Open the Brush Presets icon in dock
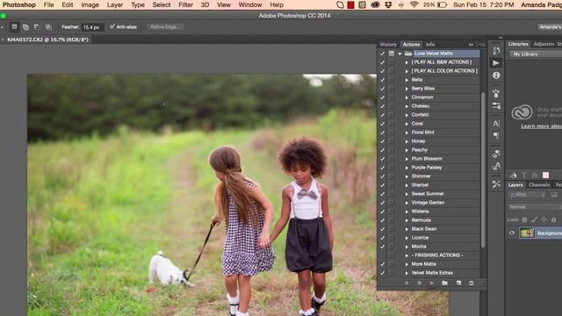The height and width of the screenshot is (316, 562). (496, 94)
